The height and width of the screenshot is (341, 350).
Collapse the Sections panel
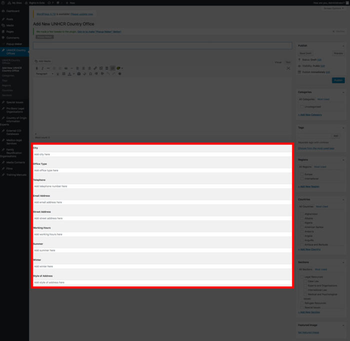(343, 262)
